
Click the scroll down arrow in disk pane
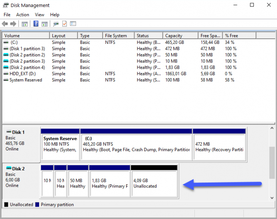click(272, 198)
